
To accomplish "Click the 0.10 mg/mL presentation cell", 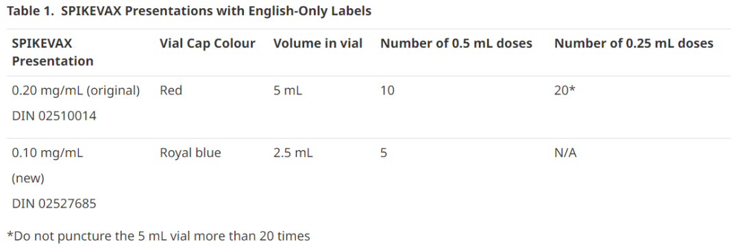I will click(48, 153).
